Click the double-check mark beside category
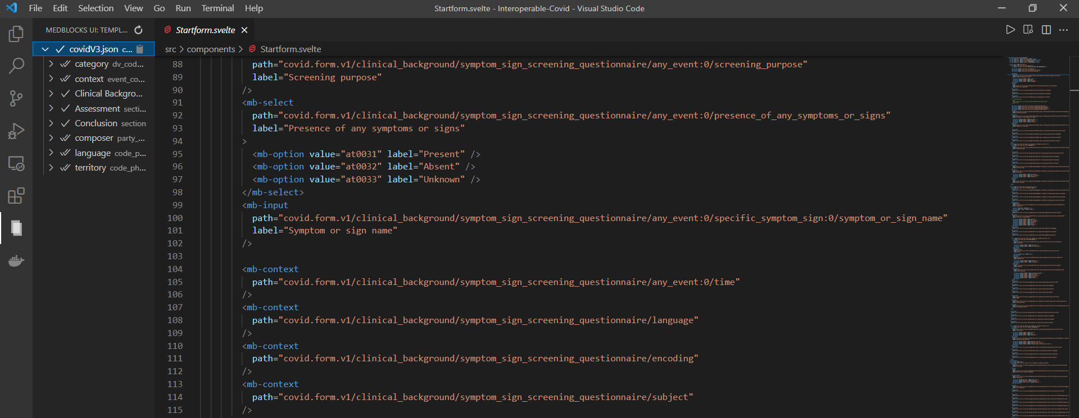1079x418 pixels. point(65,64)
